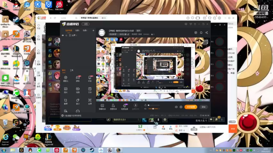Screen dimensions: 273x153
Task: Edit the stream title with the pencil icon
Action: [128, 34]
